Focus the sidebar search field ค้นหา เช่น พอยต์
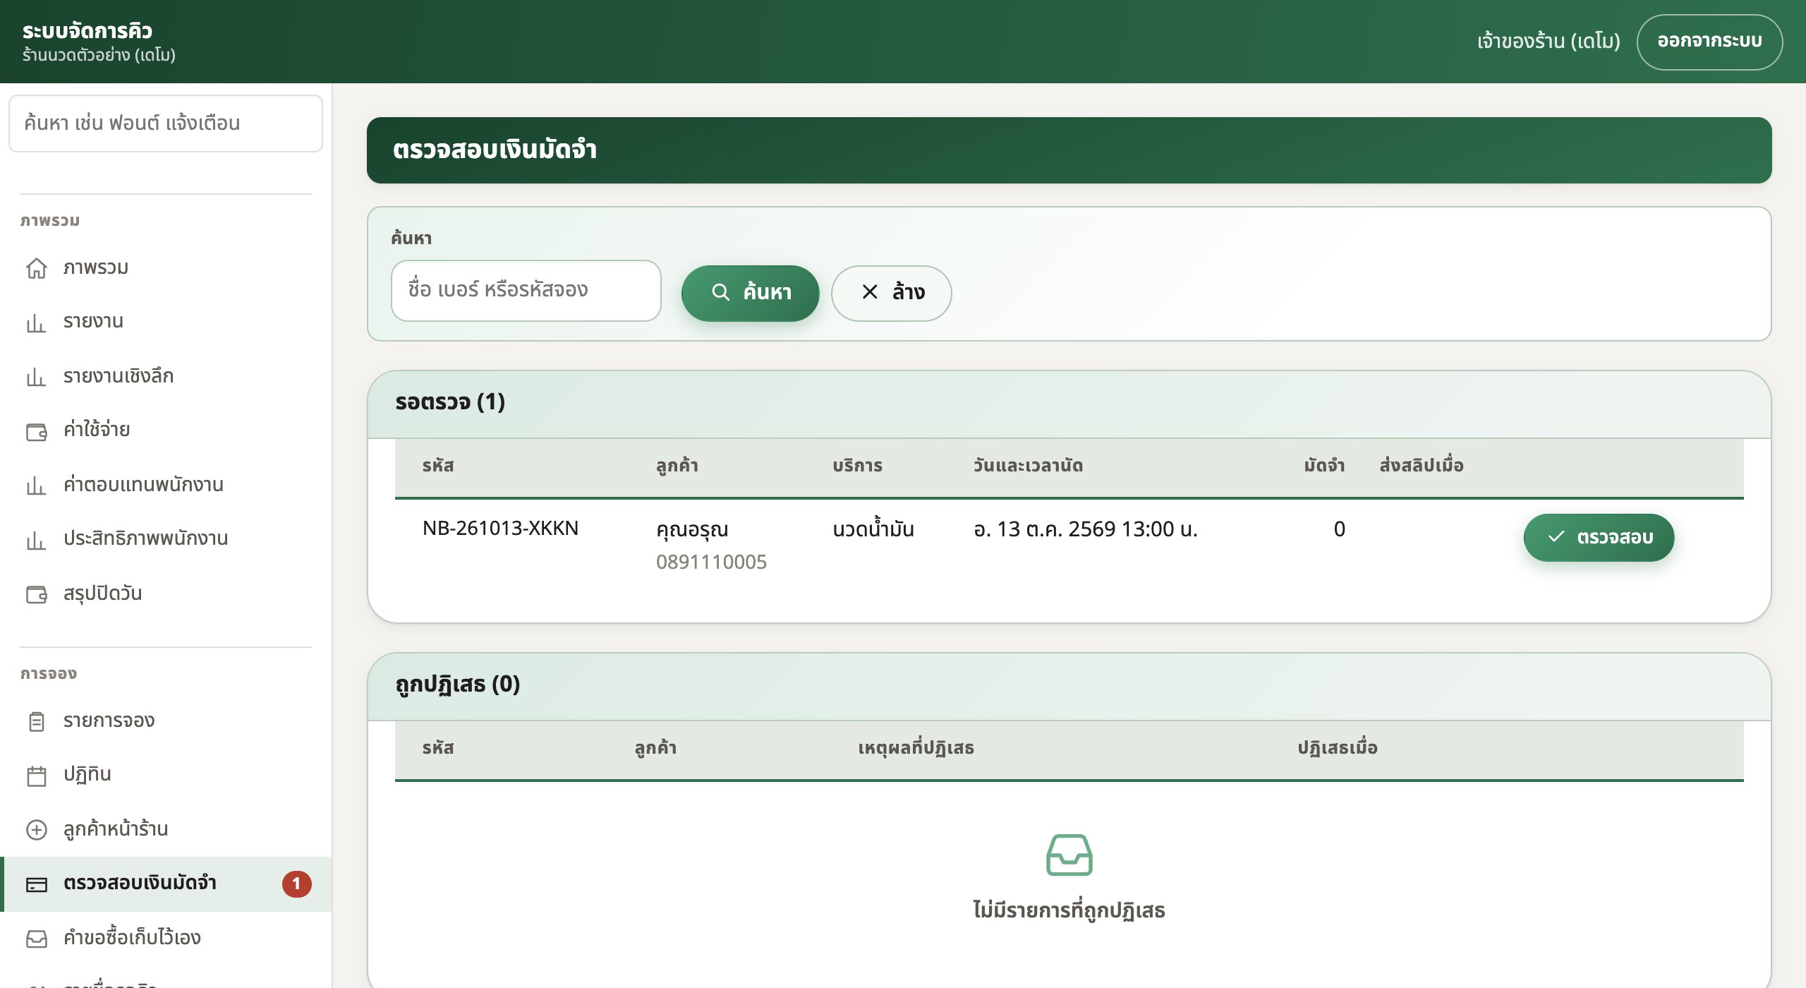Screen dimensions: 1806x988 [166, 123]
